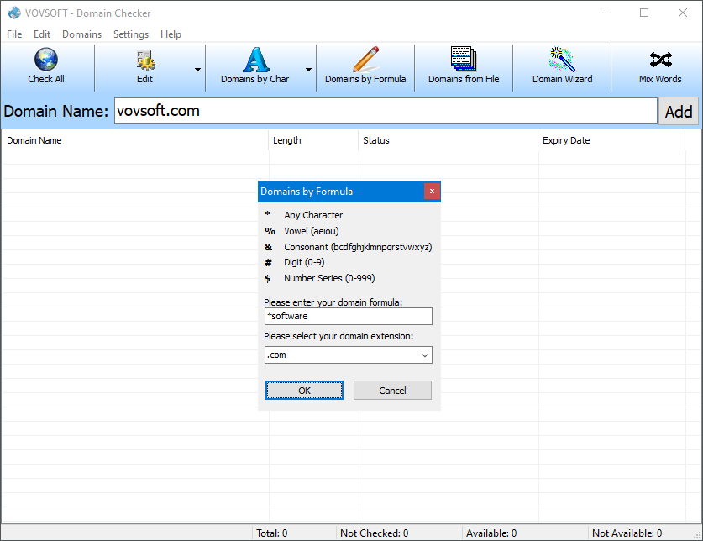Click the Mix Words shuffle icon
703x541 pixels.
point(660,60)
